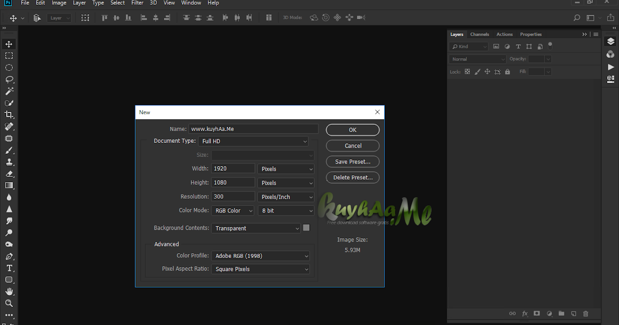Click the OK button
This screenshot has width=619, height=325.
(x=352, y=130)
